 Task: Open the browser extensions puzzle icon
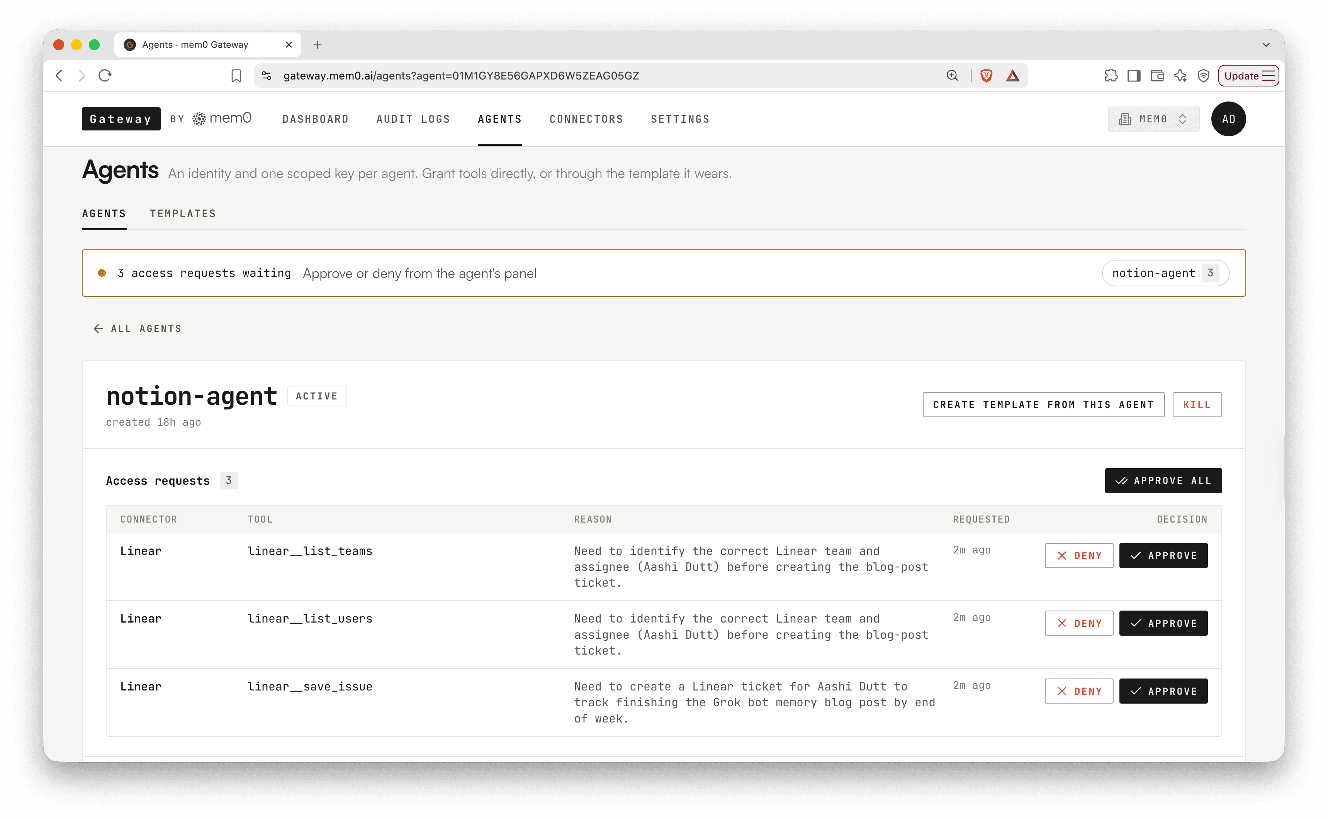(1111, 76)
